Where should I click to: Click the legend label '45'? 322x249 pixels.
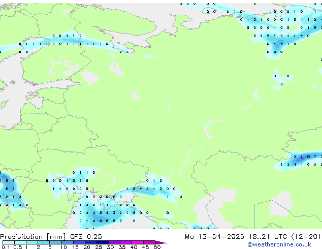145,247
